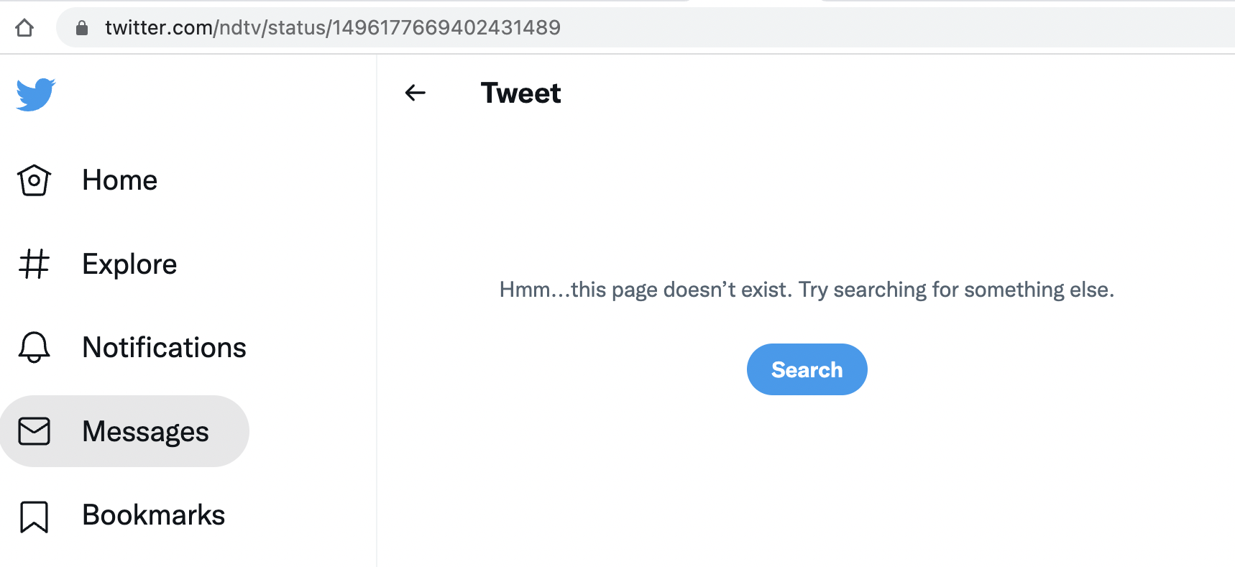Viewport: 1235px width, 567px height.
Task: Select the Messages label in sidebar
Action: [145, 432]
